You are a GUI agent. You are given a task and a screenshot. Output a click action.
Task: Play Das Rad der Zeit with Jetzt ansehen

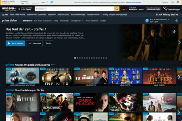[15, 43]
